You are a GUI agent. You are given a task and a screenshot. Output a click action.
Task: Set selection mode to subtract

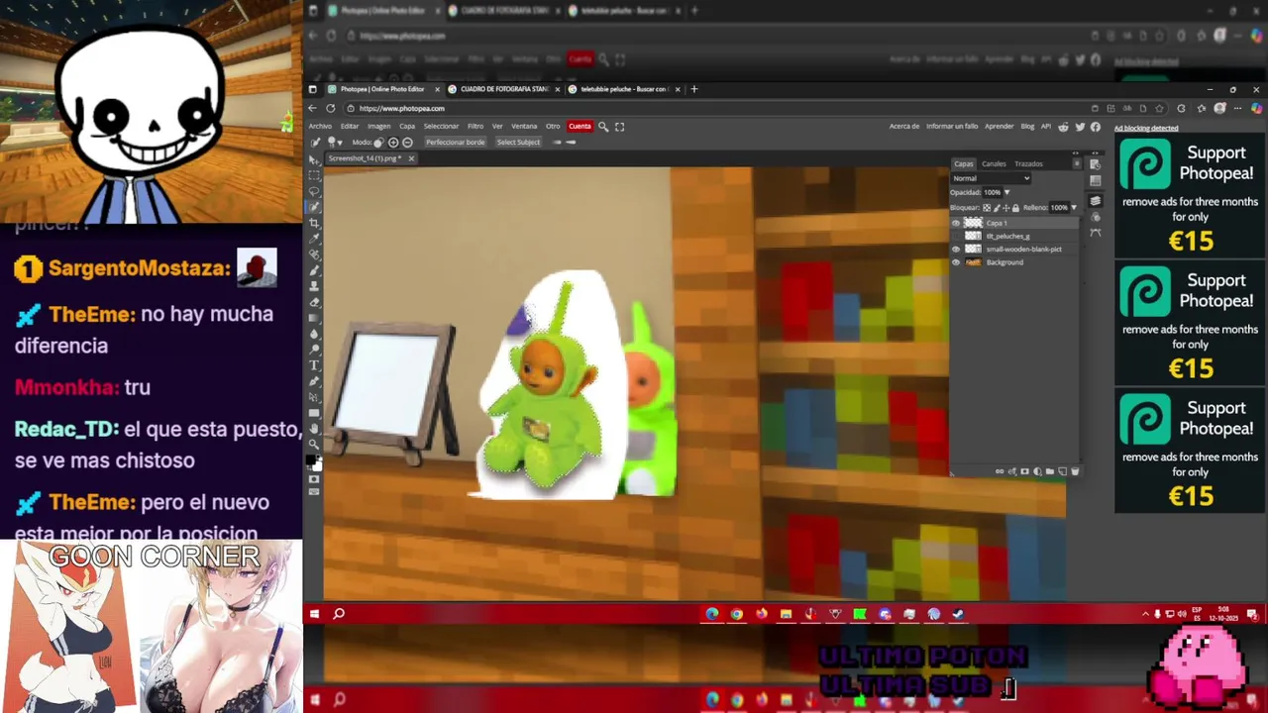point(407,143)
